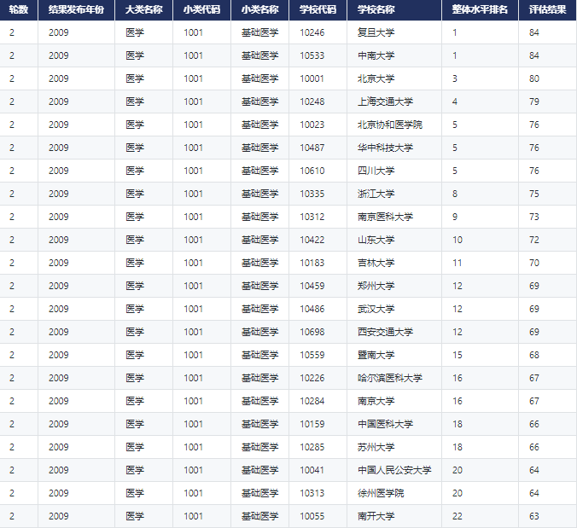Click school code 10313
This screenshot has width=577, height=528.
(312, 493)
